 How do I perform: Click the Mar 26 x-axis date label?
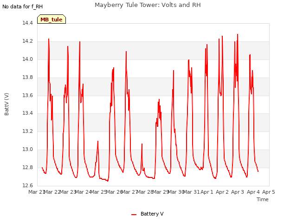114,192
